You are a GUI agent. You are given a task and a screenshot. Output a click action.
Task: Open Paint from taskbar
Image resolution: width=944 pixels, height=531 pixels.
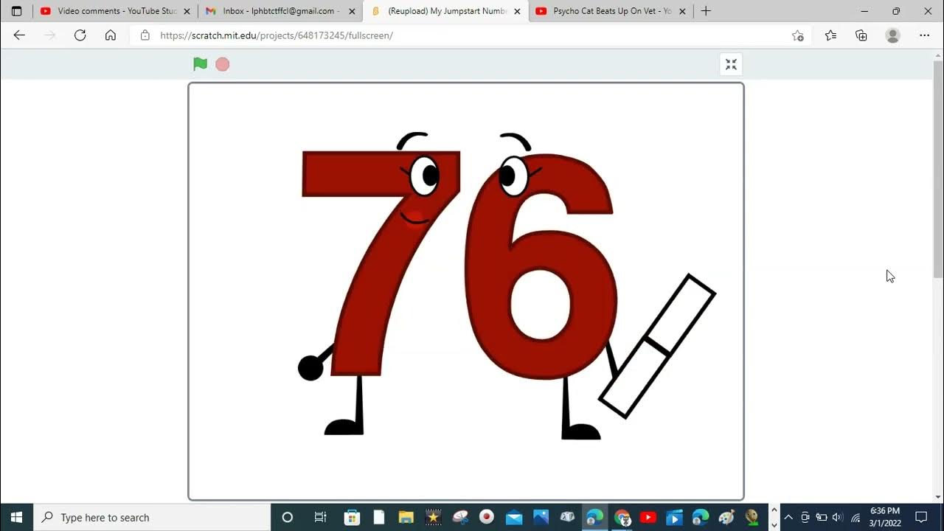tap(726, 517)
